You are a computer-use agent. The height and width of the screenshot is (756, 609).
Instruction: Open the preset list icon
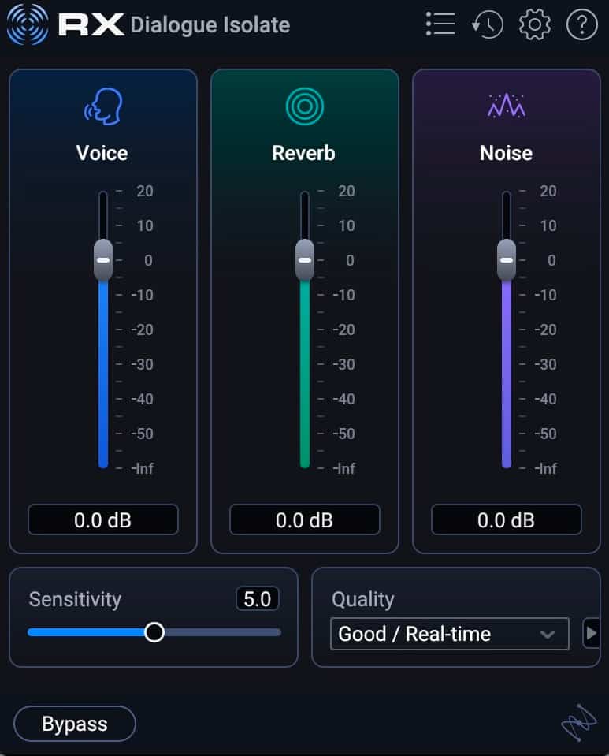(440, 24)
